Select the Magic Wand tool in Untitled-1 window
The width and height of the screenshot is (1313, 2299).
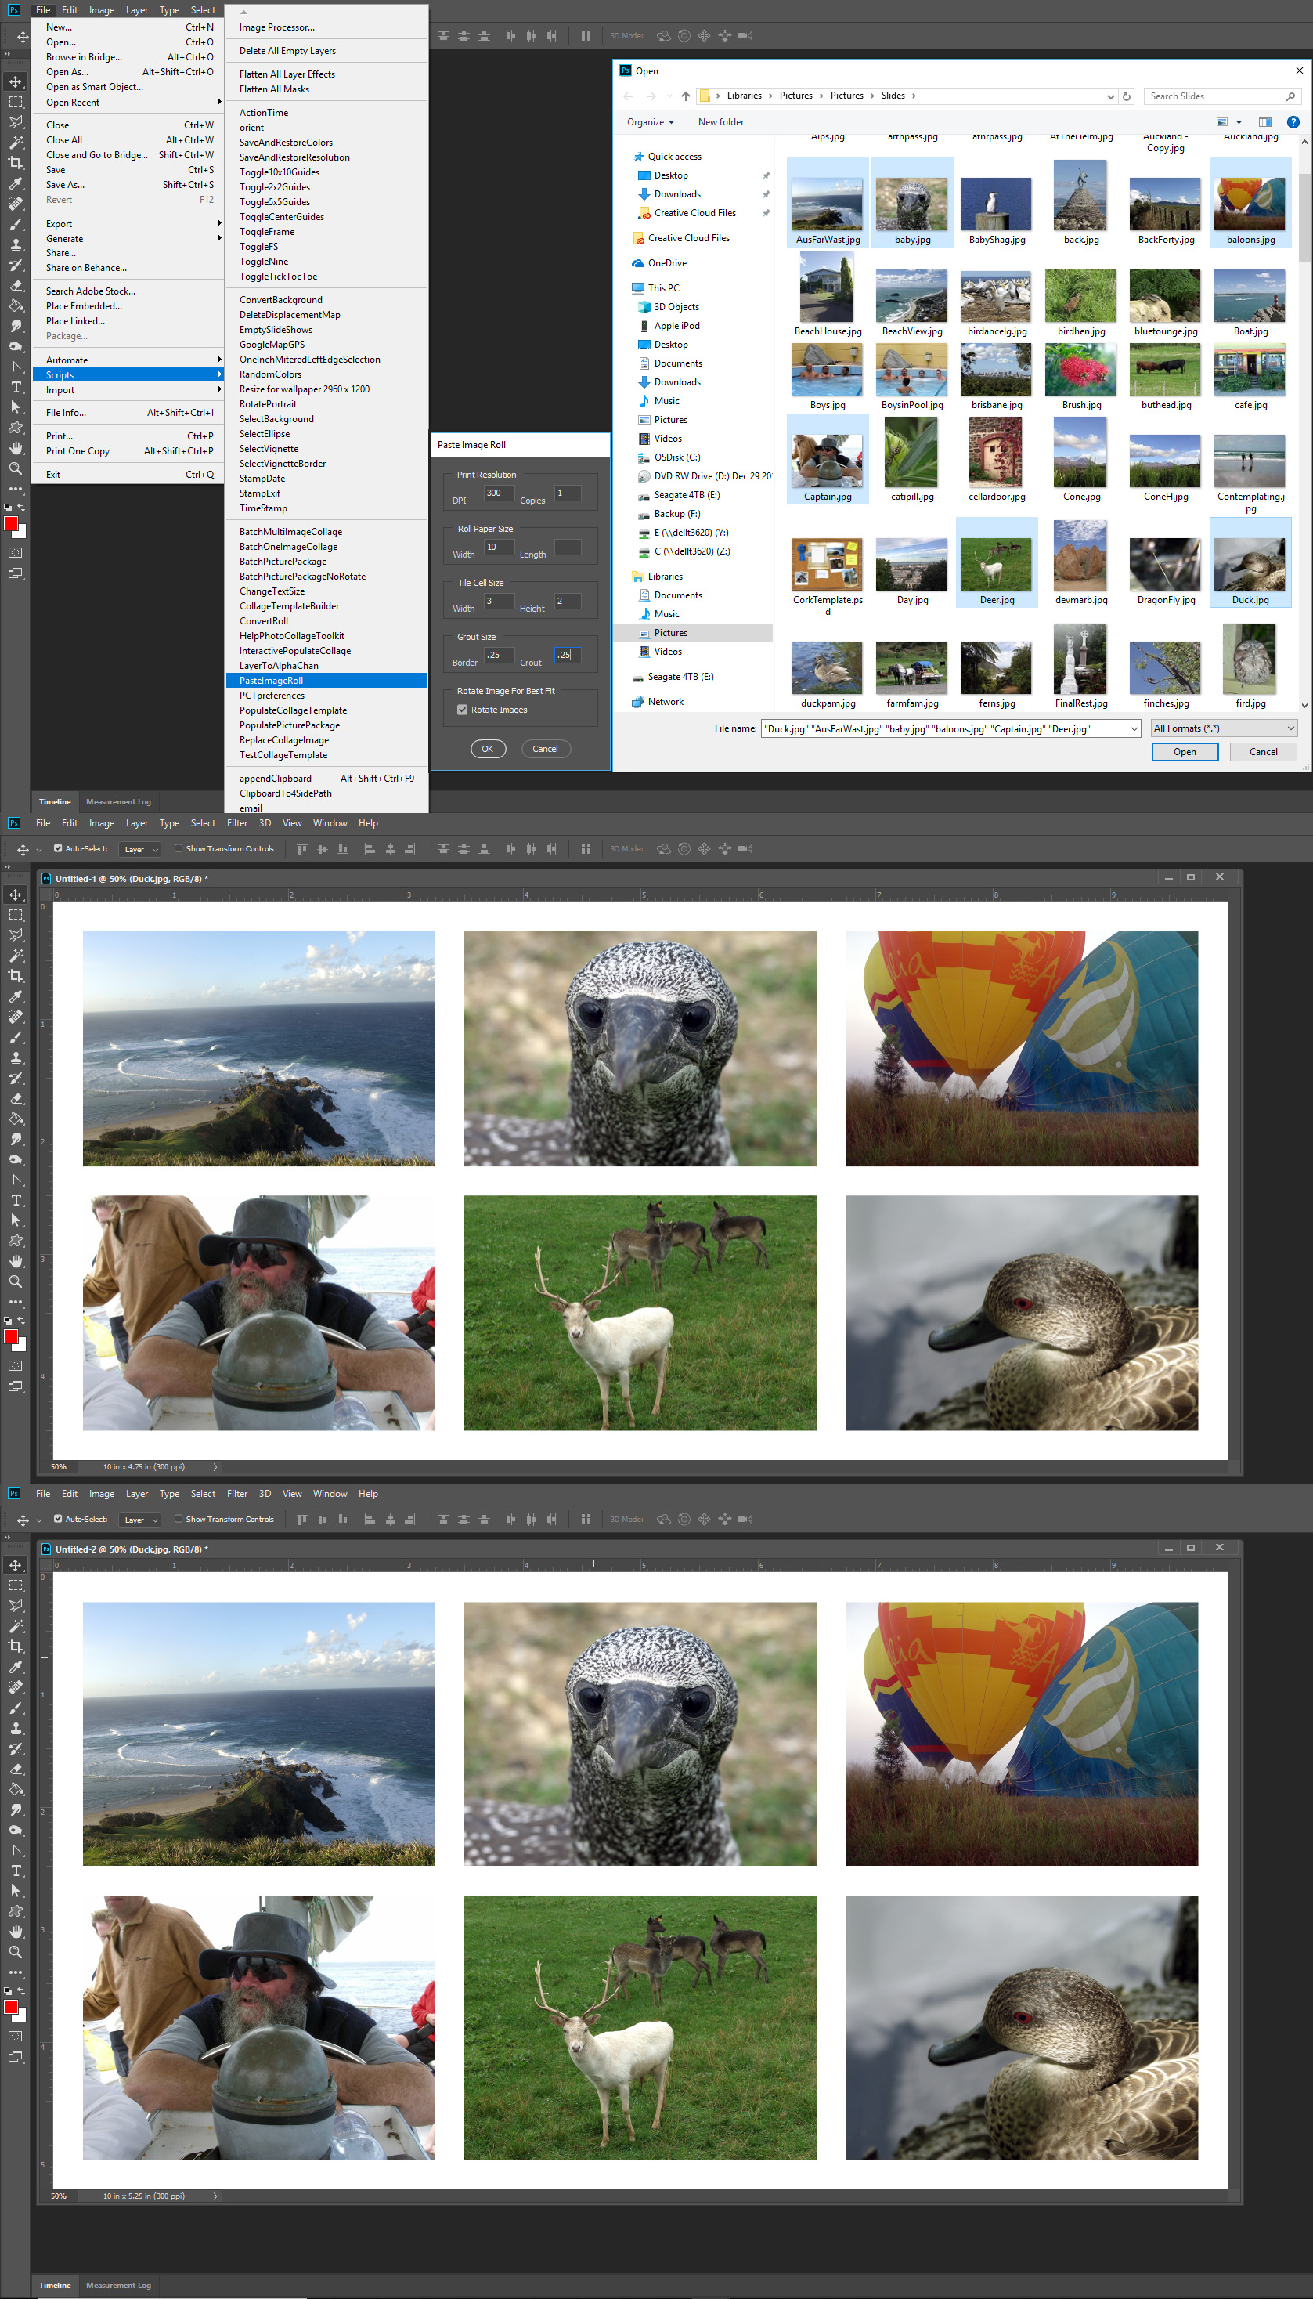coord(16,955)
